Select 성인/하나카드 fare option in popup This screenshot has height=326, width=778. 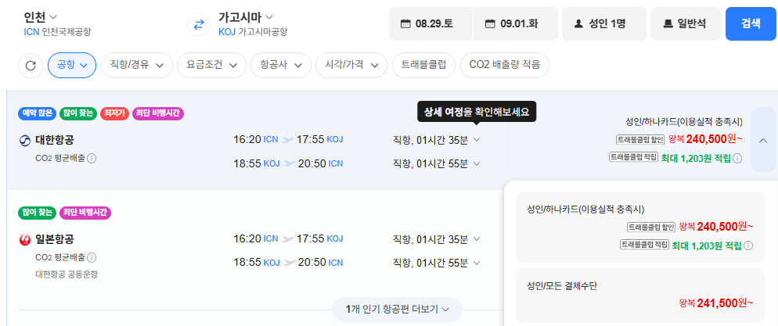coord(640,227)
